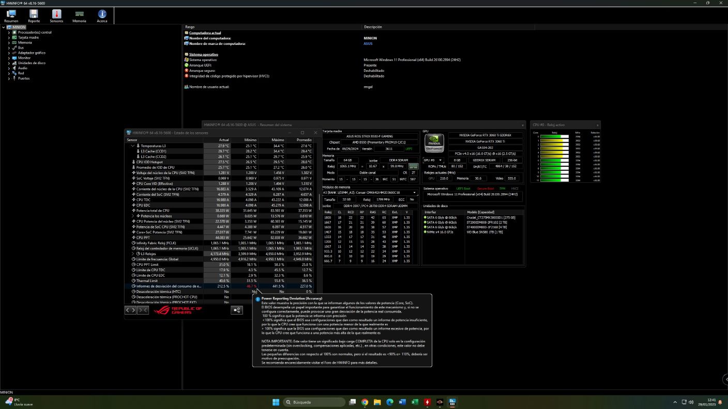Open Sensores thermometer icon in toolbar
The width and height of the screenshot is (728, 409).
click(56, 15)
